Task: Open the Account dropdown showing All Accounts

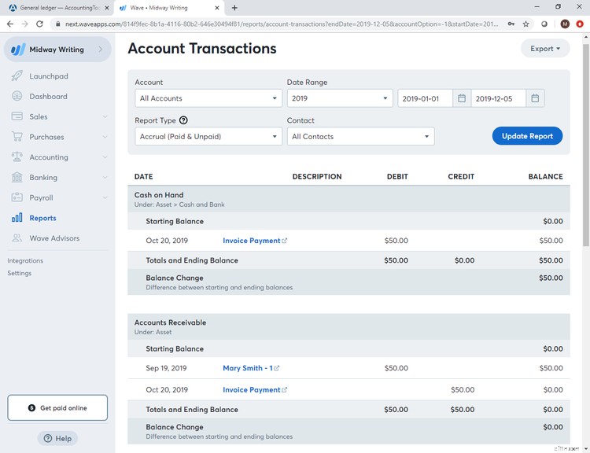Action: [x=208, y=98]
